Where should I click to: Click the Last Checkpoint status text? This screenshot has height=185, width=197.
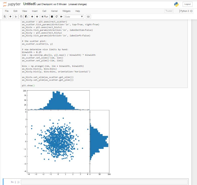52,4
